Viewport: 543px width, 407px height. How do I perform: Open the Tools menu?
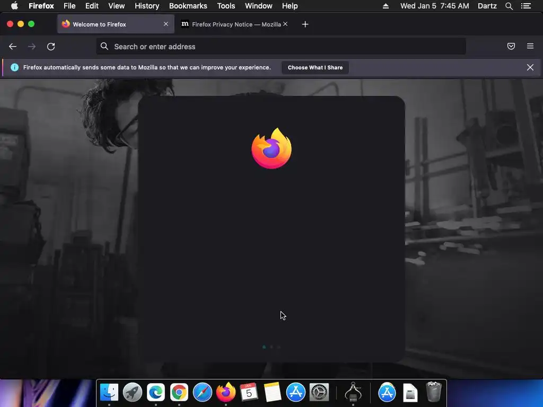226,6
